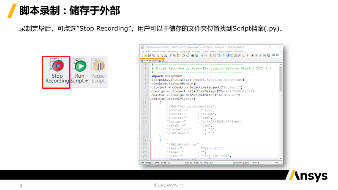Click the Stop Recording button
Viewport: 338px width, 190px height.
[56, 72]
